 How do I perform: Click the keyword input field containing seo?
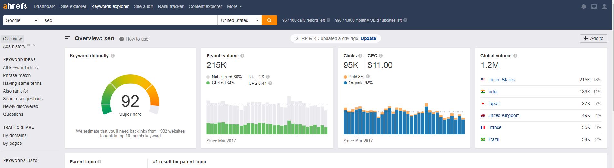[x=129, y=20]
